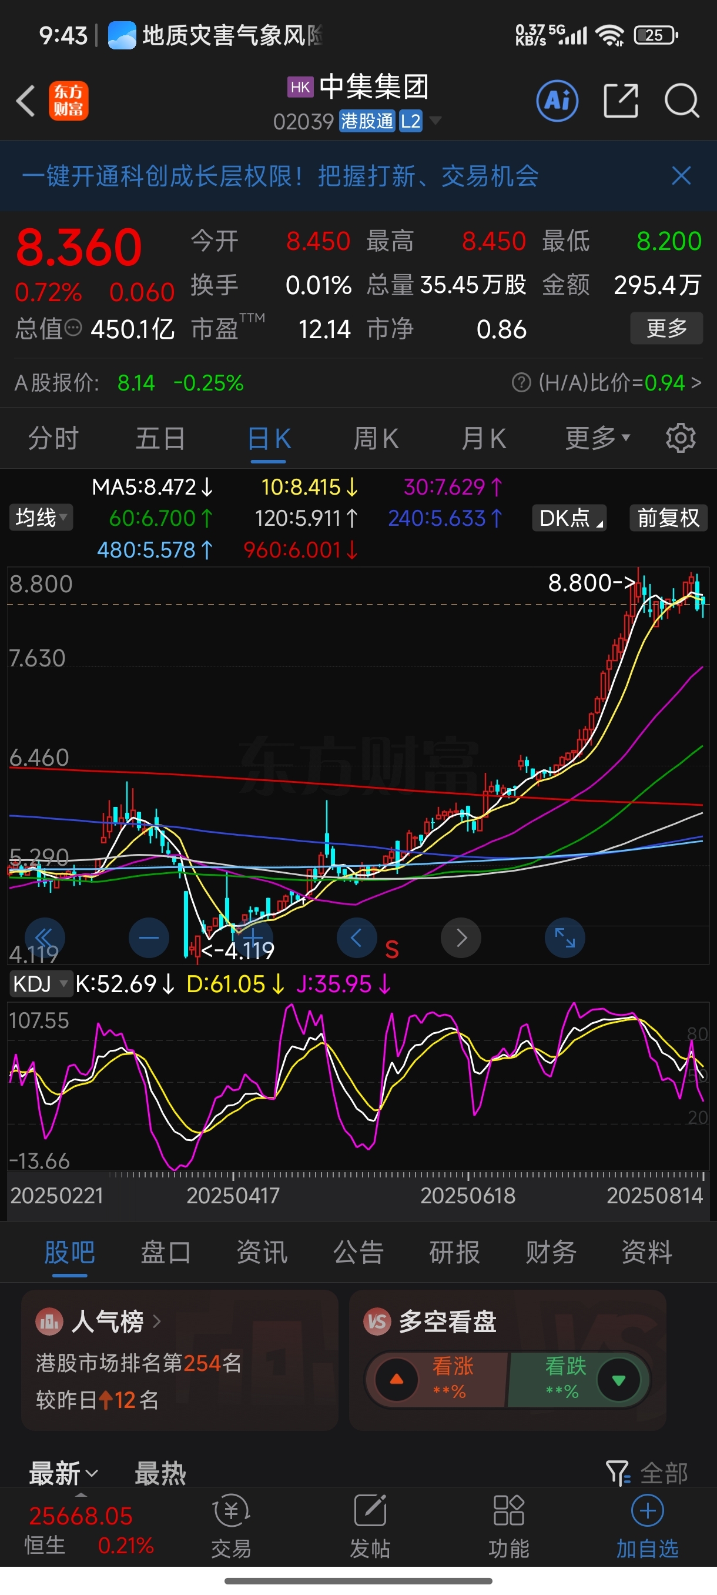Switch to 最热 posts
This screenshot has height=1595, width=717.
160,1473
